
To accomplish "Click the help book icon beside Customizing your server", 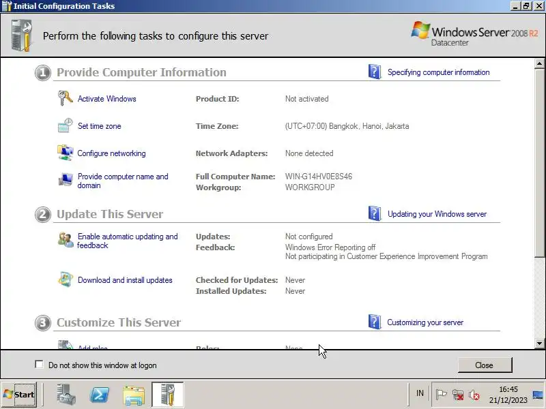I will [x=375, y=322].
